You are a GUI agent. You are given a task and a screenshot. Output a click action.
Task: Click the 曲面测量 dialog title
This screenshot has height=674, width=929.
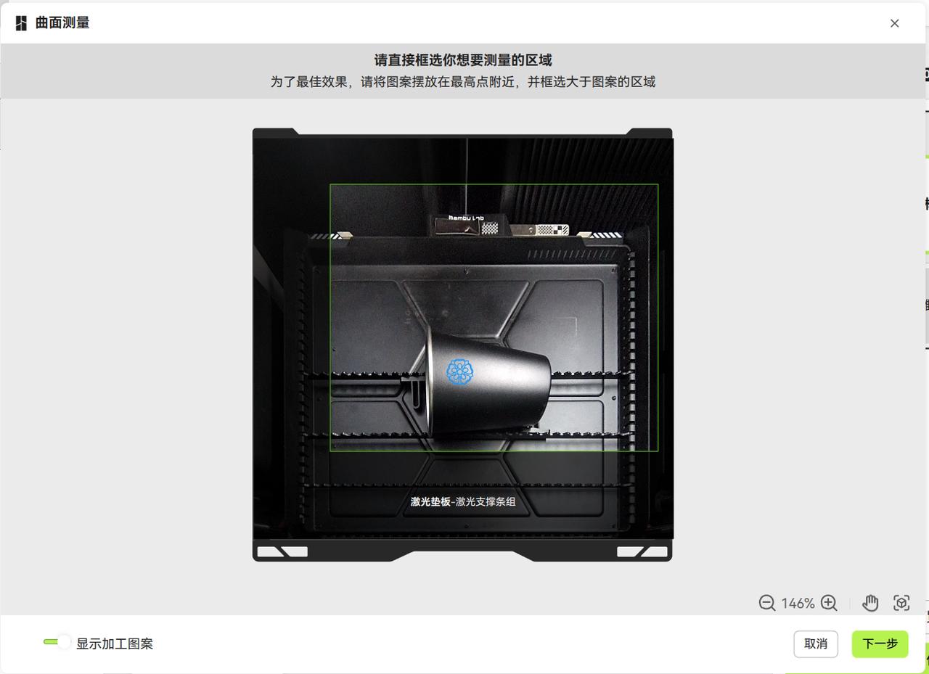pos(62,22)
